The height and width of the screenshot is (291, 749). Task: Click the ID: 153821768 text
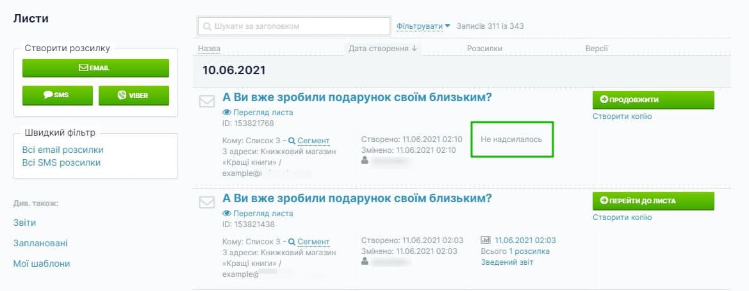pyautogui.click(x=249, y=123)
